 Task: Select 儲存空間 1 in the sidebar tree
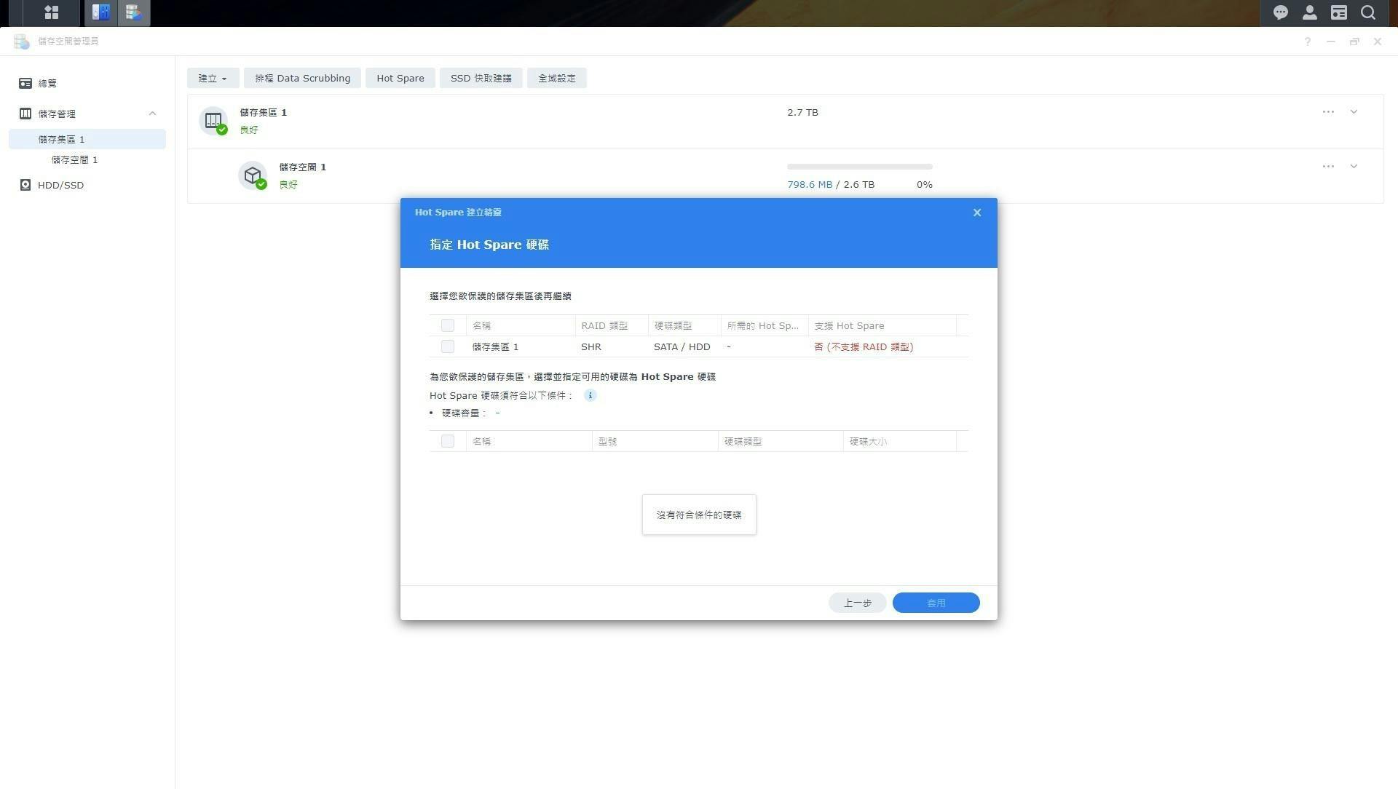(x=74, y=159)
